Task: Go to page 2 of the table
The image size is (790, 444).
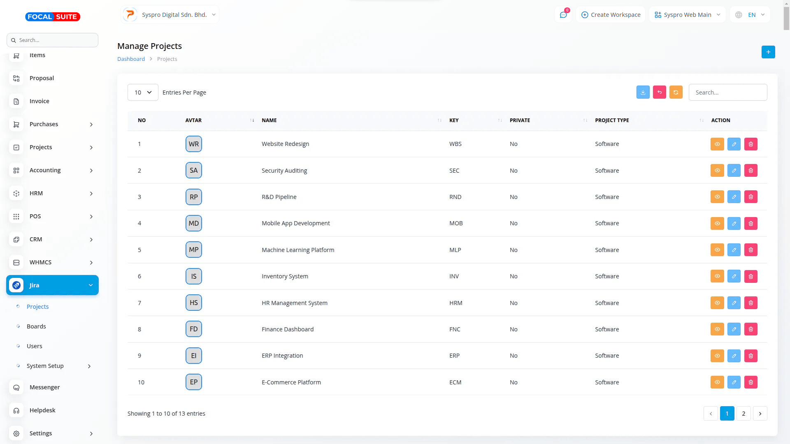Action: point(743,414)
